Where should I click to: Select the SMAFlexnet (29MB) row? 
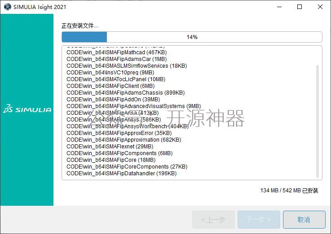pos(110,147)
